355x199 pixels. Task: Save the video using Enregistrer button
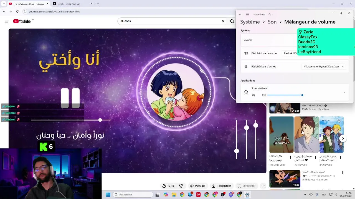pyautogui.click(x=247, y=186)
